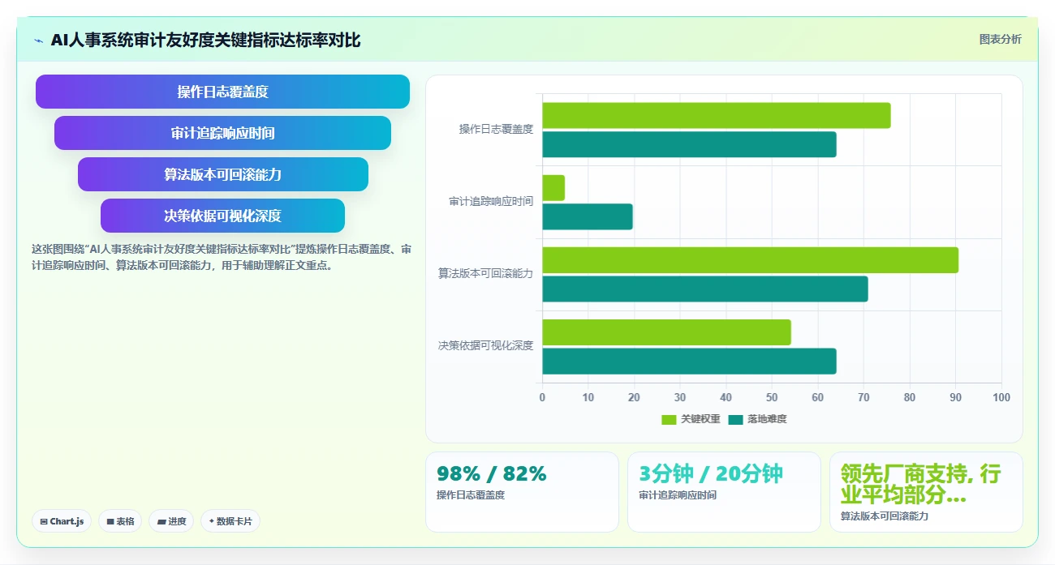The image size is (1055, 565).
Task: Click the 审计追踪响应时间 caption in second card
Action: (678, 494)
